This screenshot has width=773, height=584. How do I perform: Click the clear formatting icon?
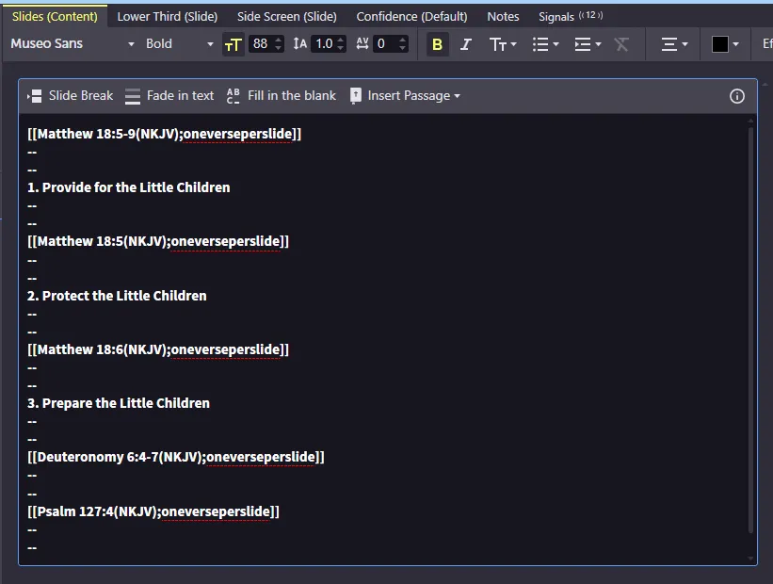pyautogui.click(x=621, y=44)
